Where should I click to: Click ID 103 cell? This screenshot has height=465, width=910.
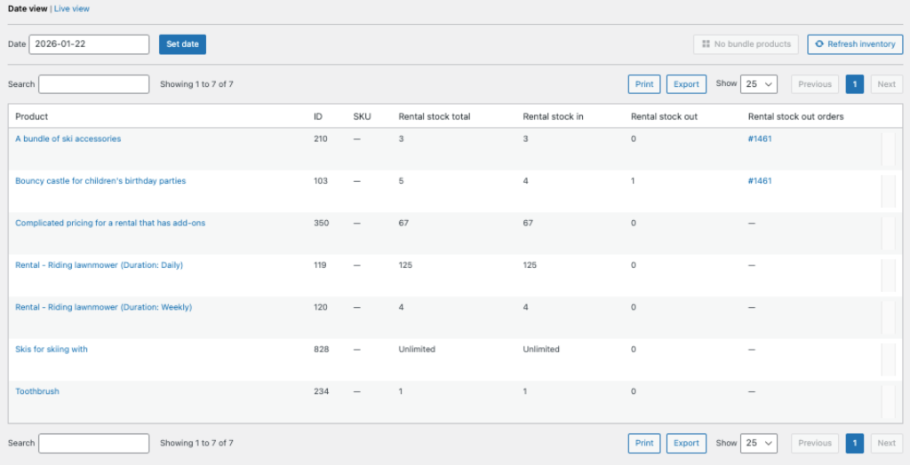tap(320, 181)
